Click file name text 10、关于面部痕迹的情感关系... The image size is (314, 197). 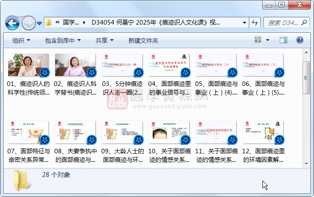[x=170, y=156]
